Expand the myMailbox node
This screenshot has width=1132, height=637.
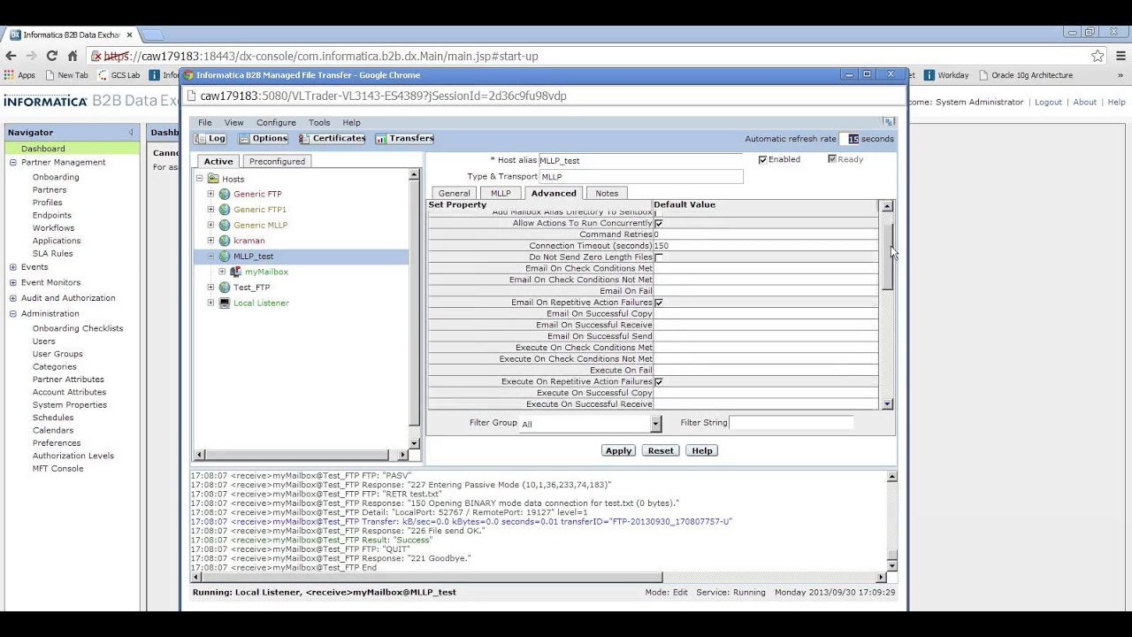(x=222, y=272)
